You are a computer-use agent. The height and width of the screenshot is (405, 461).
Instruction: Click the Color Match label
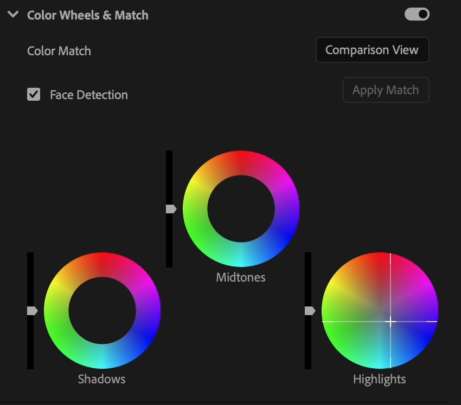click(x=59, y=51)
